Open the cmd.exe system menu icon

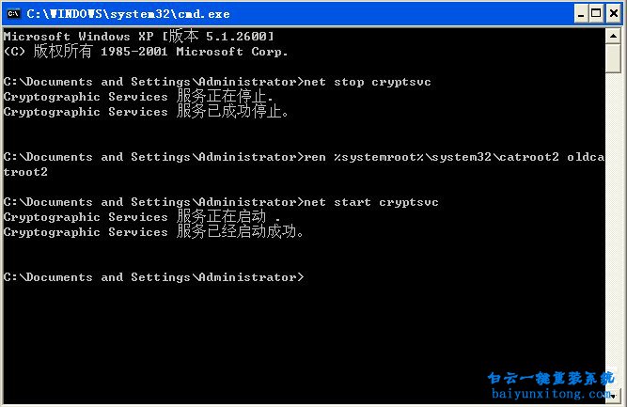point(13,13)
